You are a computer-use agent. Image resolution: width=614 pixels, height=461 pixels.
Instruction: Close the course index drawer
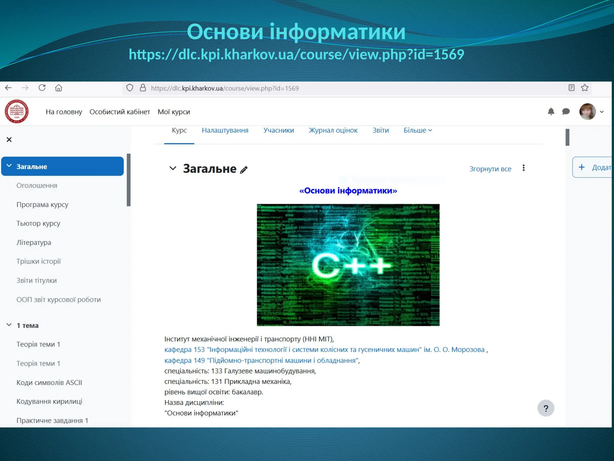pyautogui.click(x=9, y=140)
